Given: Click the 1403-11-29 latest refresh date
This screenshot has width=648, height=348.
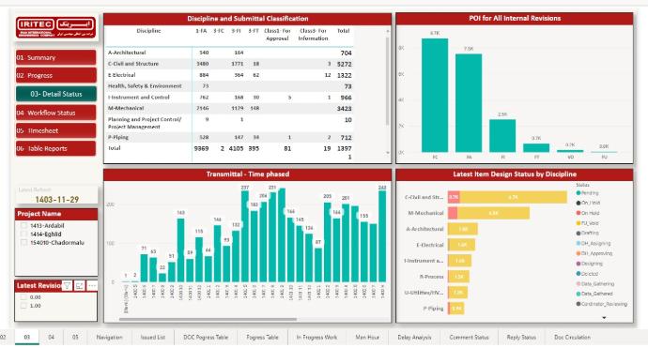Looking at the screenshot, I should (57, 200).
